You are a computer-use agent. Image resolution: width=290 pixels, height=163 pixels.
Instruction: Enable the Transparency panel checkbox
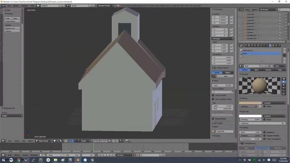(x=242, y=143)
